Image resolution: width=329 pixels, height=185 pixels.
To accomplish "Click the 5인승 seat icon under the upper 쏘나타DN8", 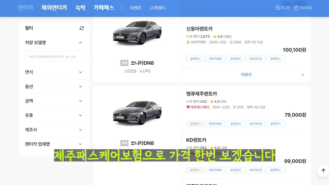I will click(125, 71).
